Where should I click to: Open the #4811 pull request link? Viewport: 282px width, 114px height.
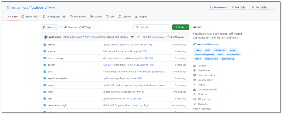[x=140, y=92]
